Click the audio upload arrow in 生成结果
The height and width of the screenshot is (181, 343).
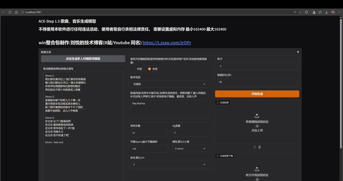(x=257, y=116)
